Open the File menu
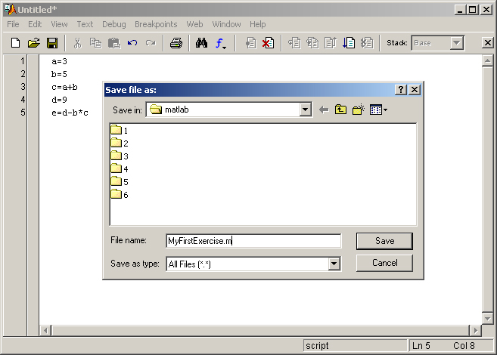 [x=13, y=24]
